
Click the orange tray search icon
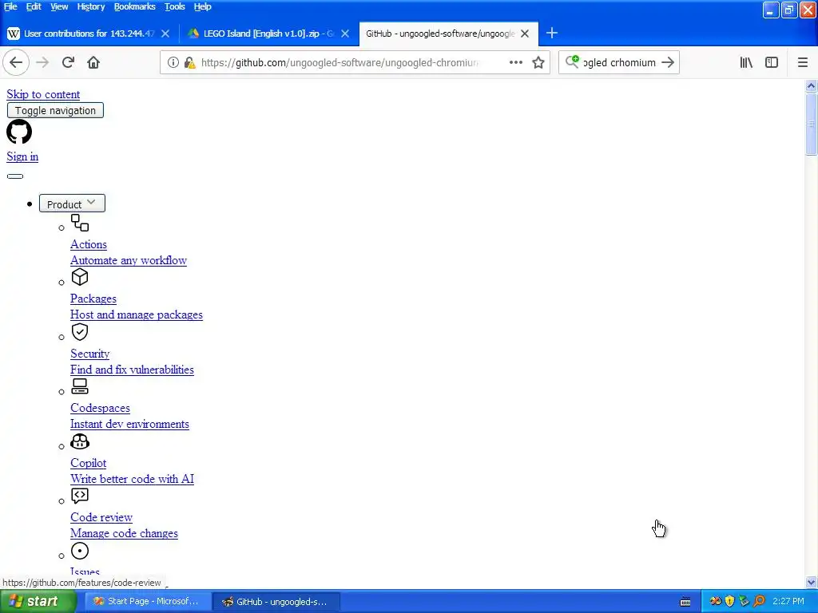click(759, 601)
